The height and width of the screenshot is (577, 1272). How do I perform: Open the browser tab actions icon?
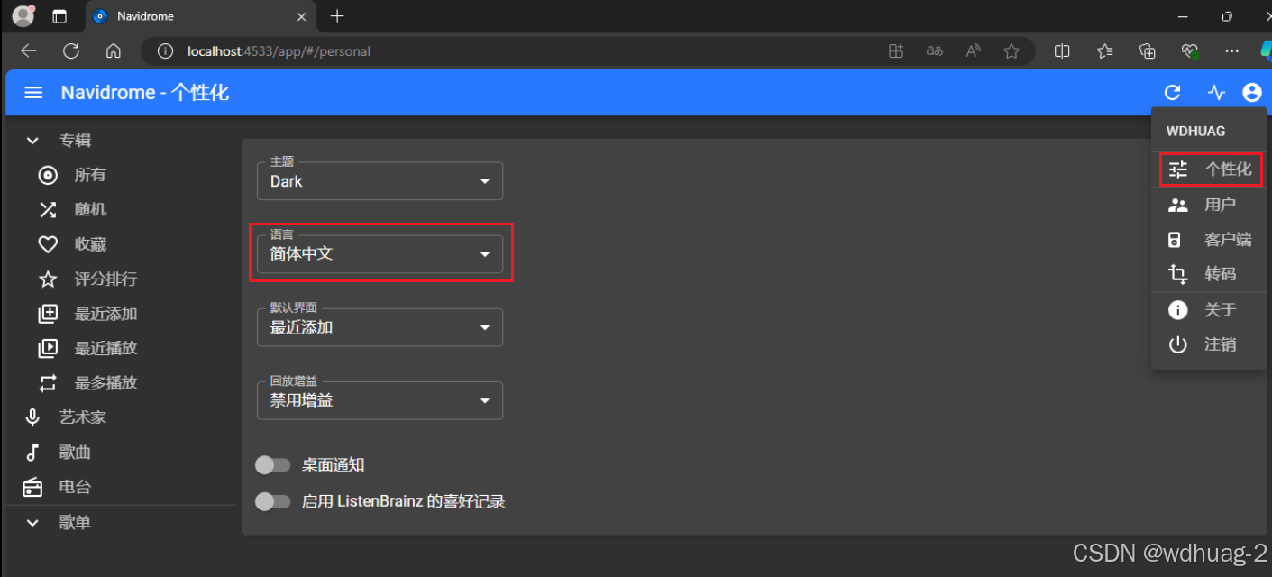click(59, 16)
